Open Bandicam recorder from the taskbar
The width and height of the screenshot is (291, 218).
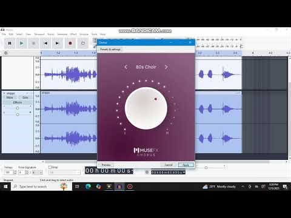pyautogui.click(x=130, y=187)
